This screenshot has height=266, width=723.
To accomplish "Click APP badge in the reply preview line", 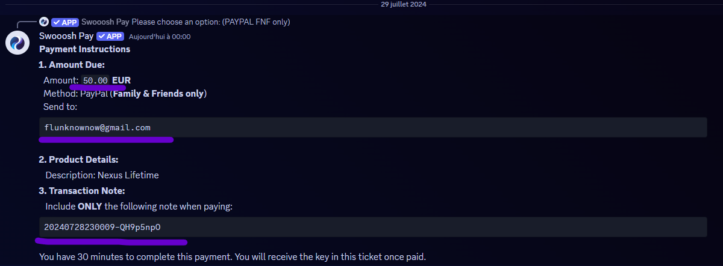I will coord(65,22).
